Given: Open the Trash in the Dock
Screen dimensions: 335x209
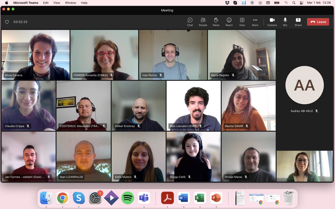Looking at the screenshot, I should [x=289, y=198].
